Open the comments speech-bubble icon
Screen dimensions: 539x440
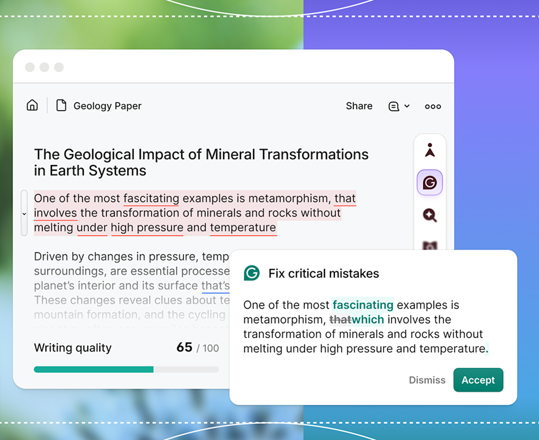[x=394, y=106]
